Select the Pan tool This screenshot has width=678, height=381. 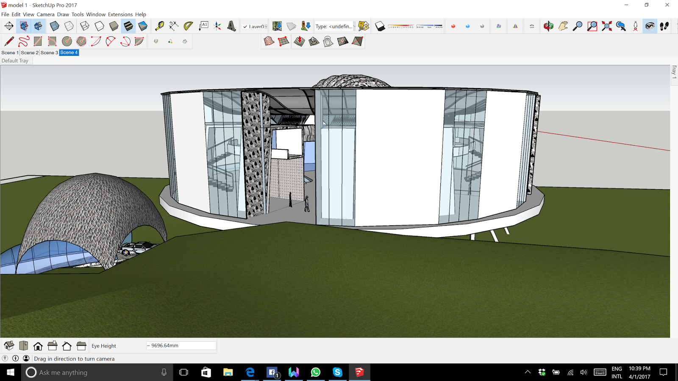[x=562, y=26]
